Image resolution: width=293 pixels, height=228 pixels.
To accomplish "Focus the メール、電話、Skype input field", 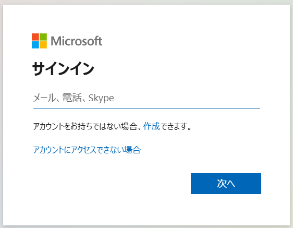I will 146,98.
